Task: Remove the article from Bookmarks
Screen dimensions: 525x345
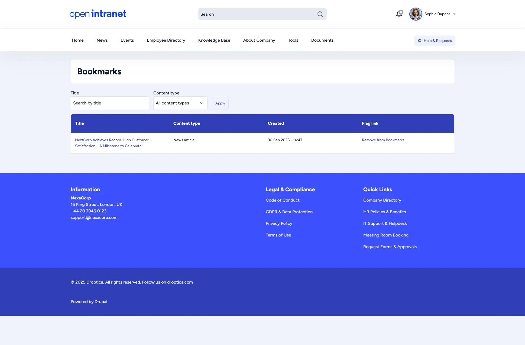Action: click(383, 140)
